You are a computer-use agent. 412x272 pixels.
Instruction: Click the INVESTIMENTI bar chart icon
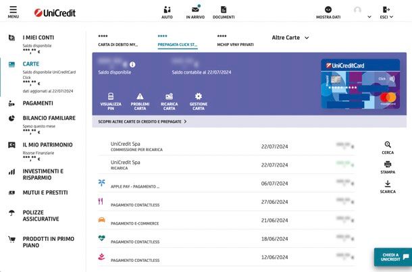[x=11, y=172]
